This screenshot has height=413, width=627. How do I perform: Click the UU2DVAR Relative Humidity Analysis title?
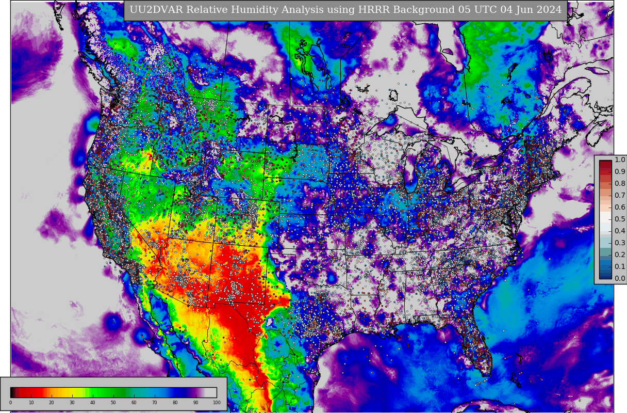(x=345, y=10)
